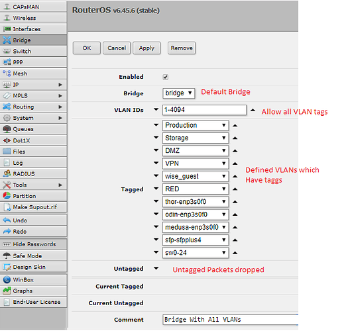Click the Comment input field
This screenshot has height=331, width=346.
click(230, 320)
